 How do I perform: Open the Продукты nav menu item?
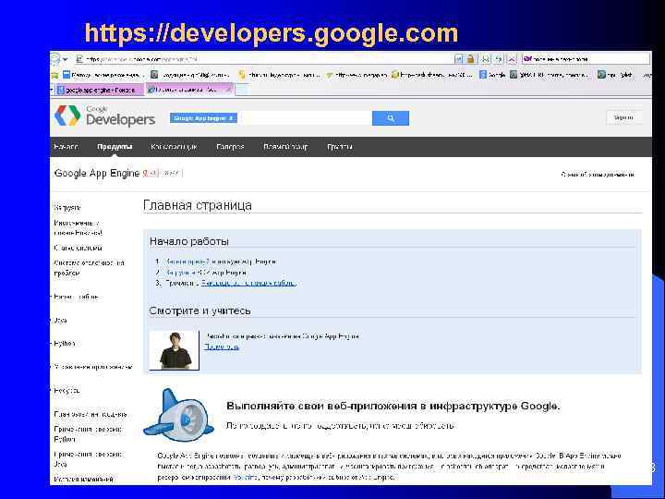pos(115,147)
